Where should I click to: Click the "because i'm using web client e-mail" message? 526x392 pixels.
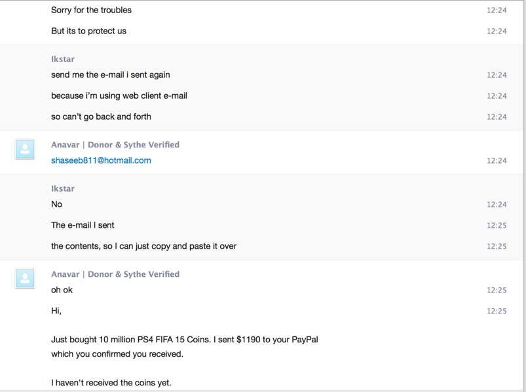coord(119,96)
